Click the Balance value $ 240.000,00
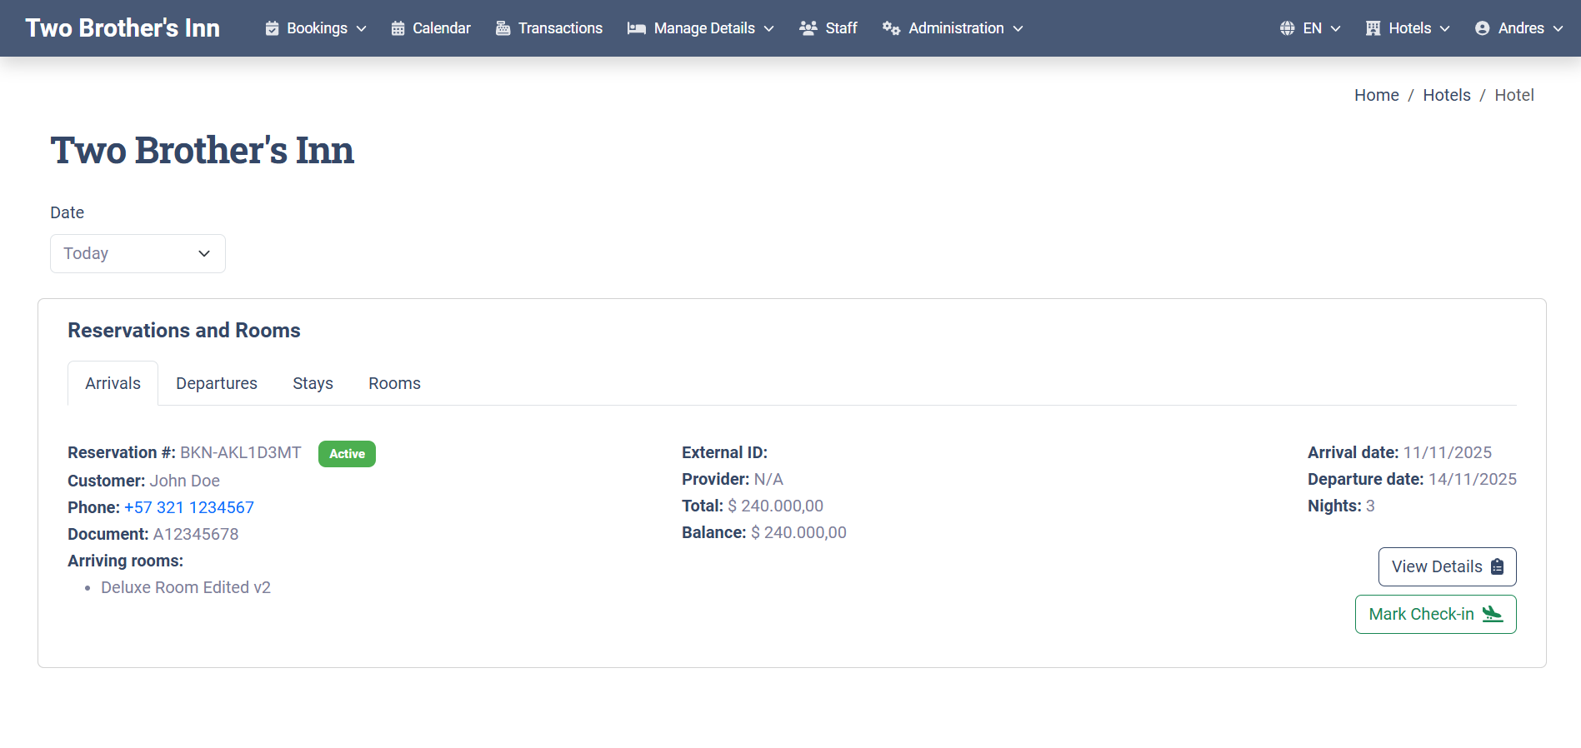 pos(798,532)
